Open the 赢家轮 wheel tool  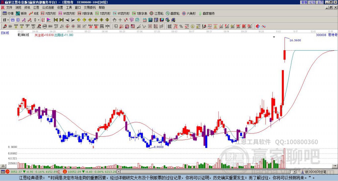pyautogui.click(x=173, y=13)
